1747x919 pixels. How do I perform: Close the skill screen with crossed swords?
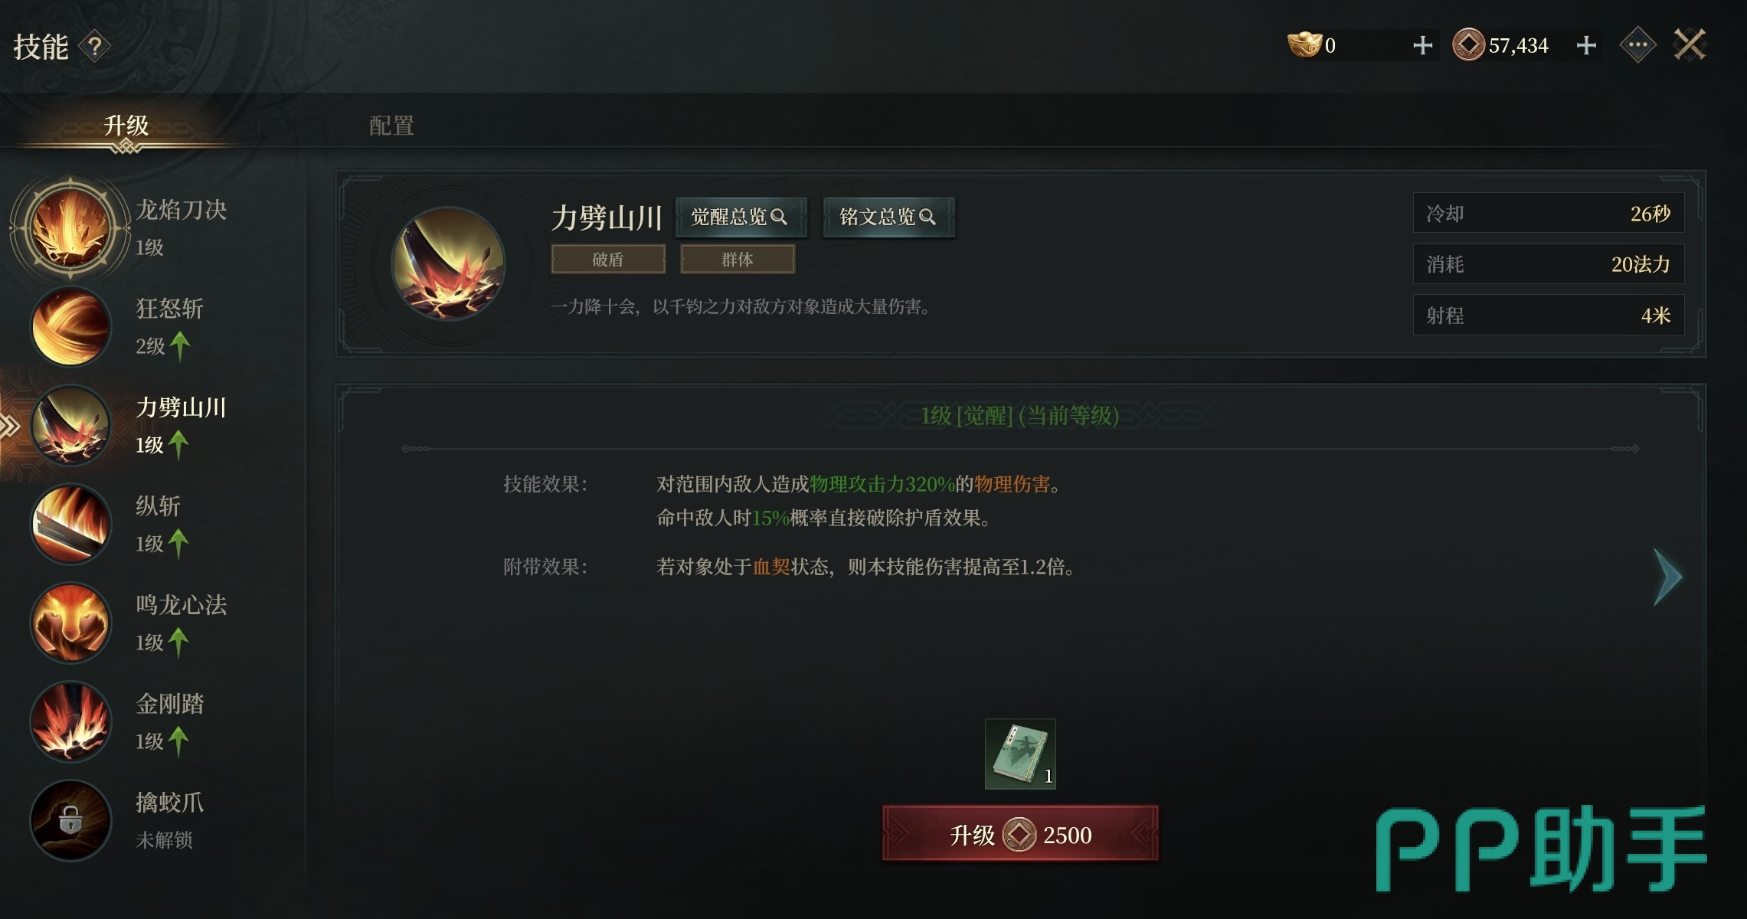tap(1690, 45)
